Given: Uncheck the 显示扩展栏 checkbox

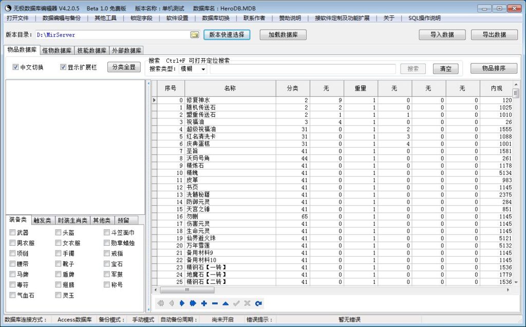Looking at the screenshot, I should pos(64,67).
